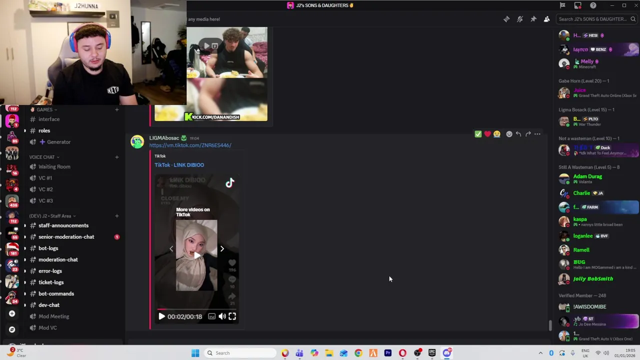Add green checkmark reaction to message
Screen dimensions: 640x360
tap(478, 134)
